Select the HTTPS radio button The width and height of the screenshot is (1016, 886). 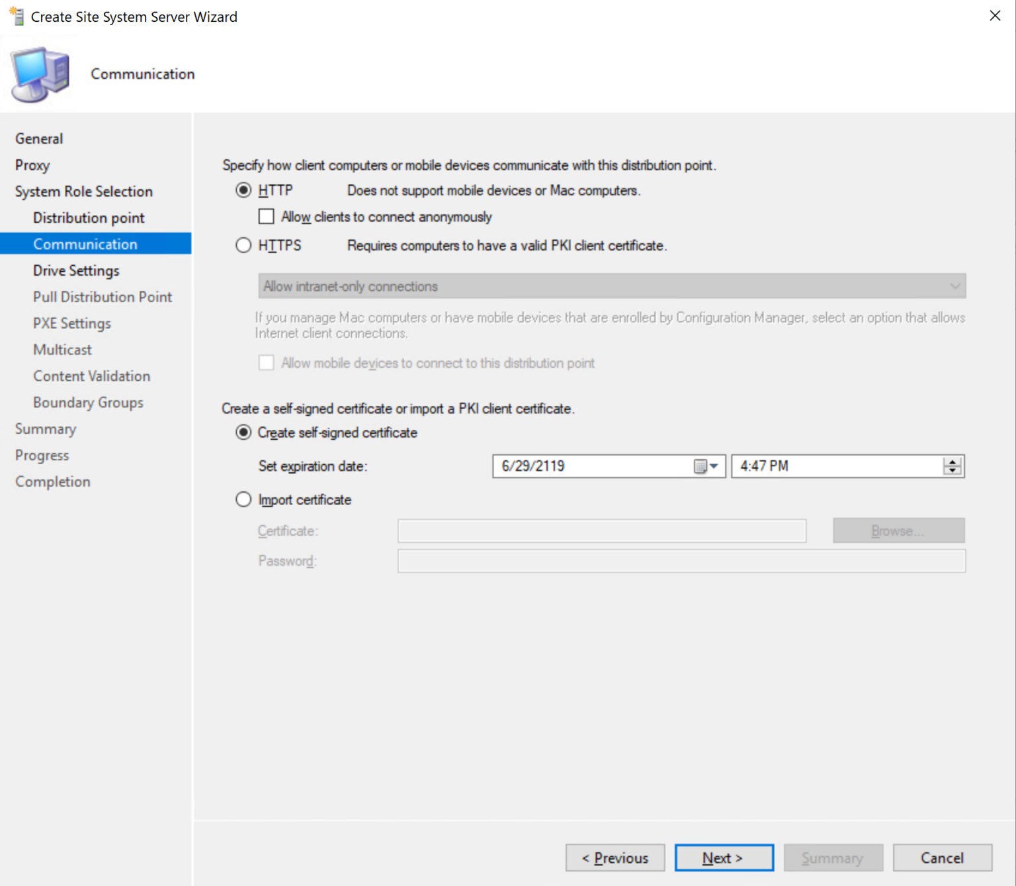[x=243, y=245]
